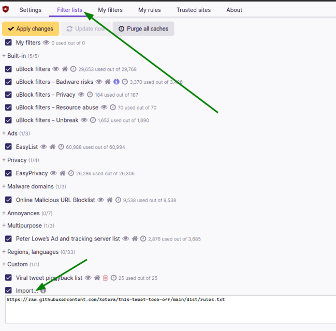Click Badware risks clock icon

click(x=125, y=82)
